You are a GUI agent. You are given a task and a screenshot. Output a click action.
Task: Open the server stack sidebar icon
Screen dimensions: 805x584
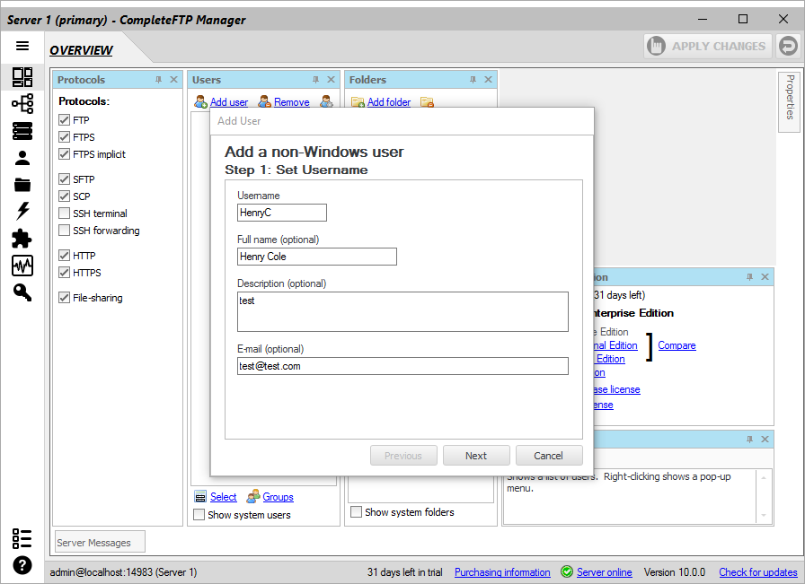[x=22, y=131]
